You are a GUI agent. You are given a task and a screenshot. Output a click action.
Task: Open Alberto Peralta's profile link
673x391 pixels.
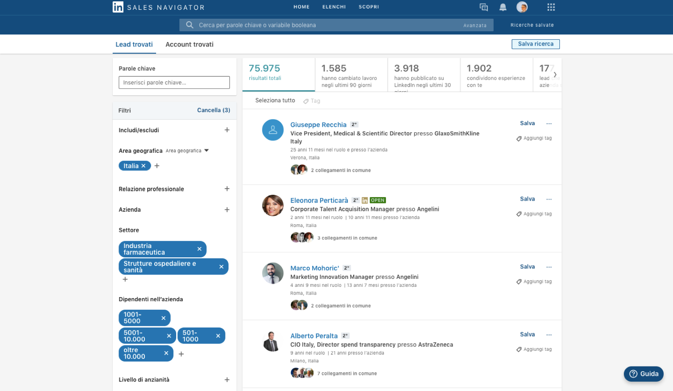[314, 336]
